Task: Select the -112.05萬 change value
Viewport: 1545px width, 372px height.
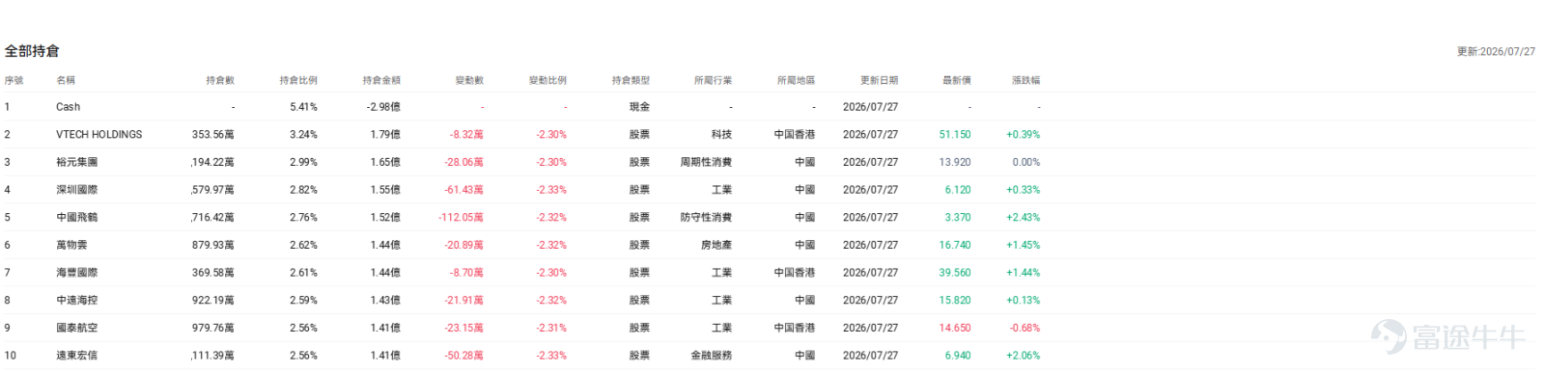Action: 461,218
